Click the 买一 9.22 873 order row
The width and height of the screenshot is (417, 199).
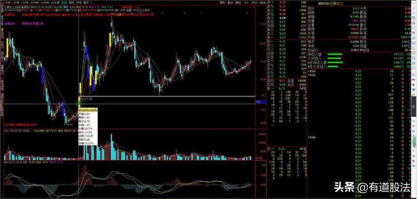[286, 42]
